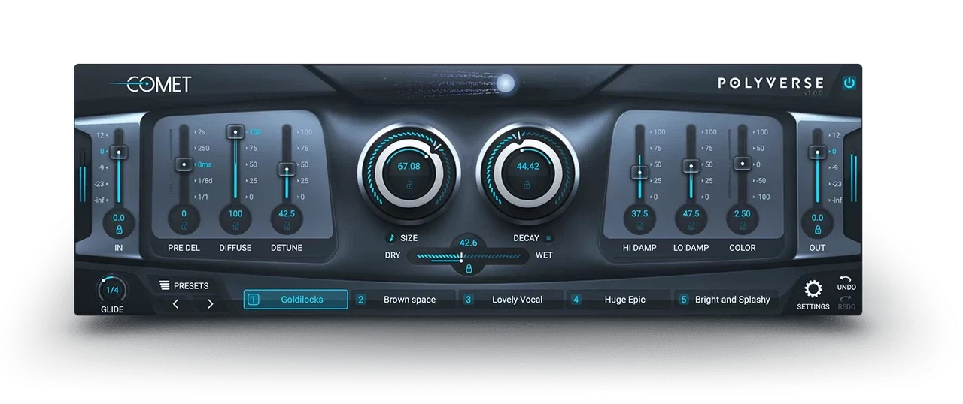Select preset slot 1 Goldilocks

(x=296, y=300)
